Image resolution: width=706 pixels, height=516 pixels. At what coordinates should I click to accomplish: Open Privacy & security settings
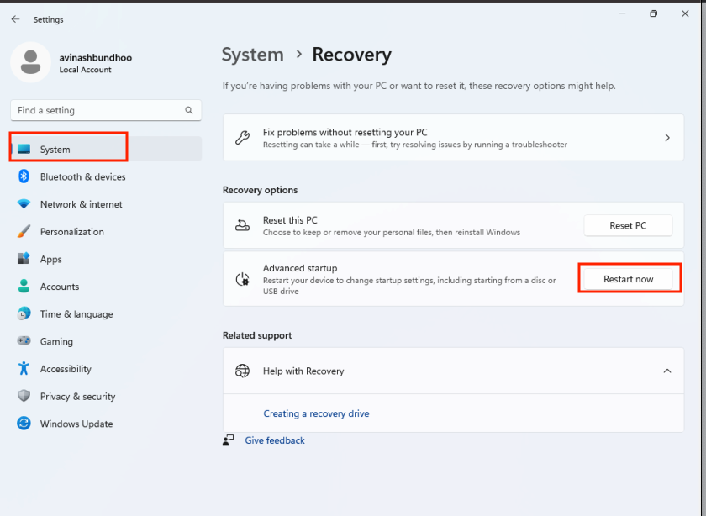(x=23, y=396)
